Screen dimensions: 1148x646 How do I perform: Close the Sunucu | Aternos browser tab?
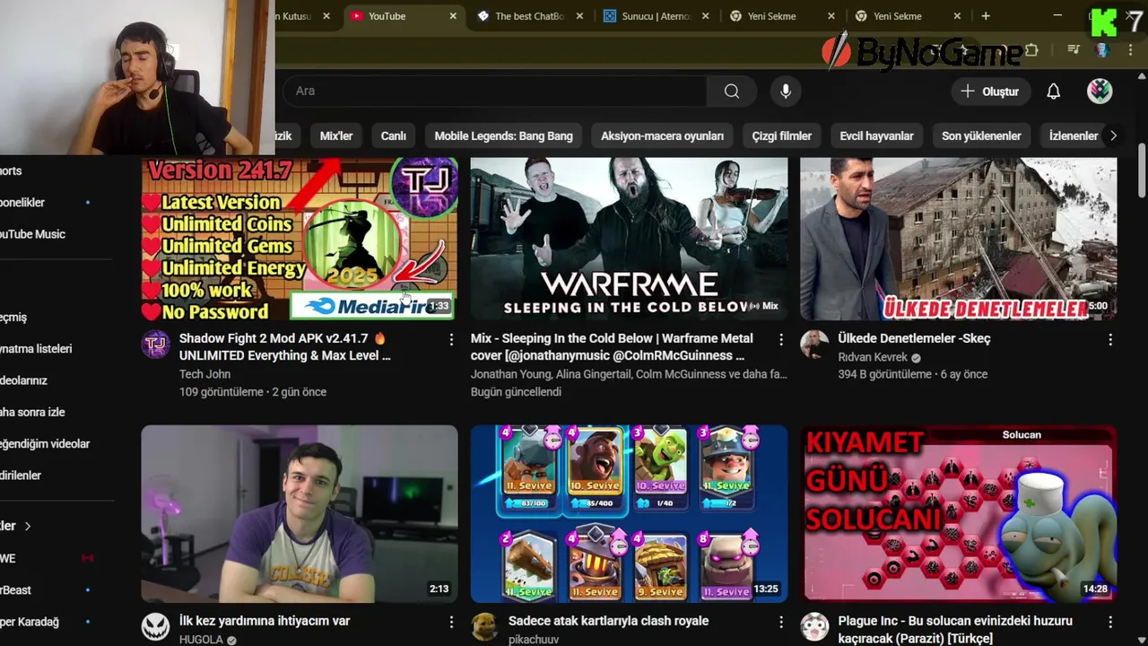[x=705, y=16]
